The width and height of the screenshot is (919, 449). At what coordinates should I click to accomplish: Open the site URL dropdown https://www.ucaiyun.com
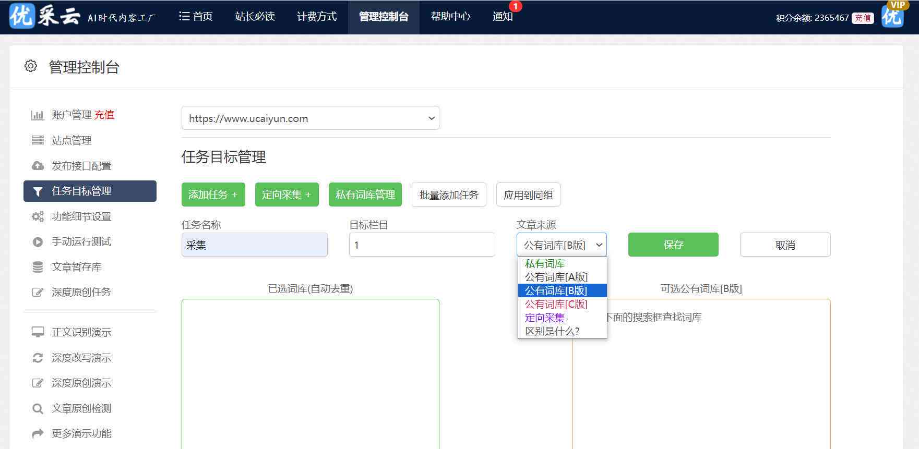(x=310, y=118)
